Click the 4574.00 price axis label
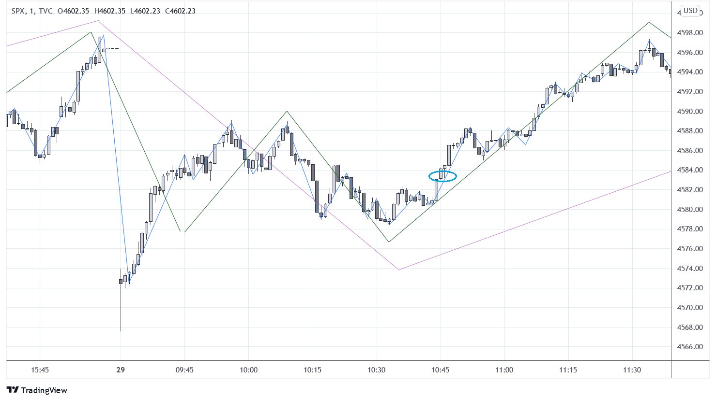Screen dimensions: 716x399 coord(690,269)
